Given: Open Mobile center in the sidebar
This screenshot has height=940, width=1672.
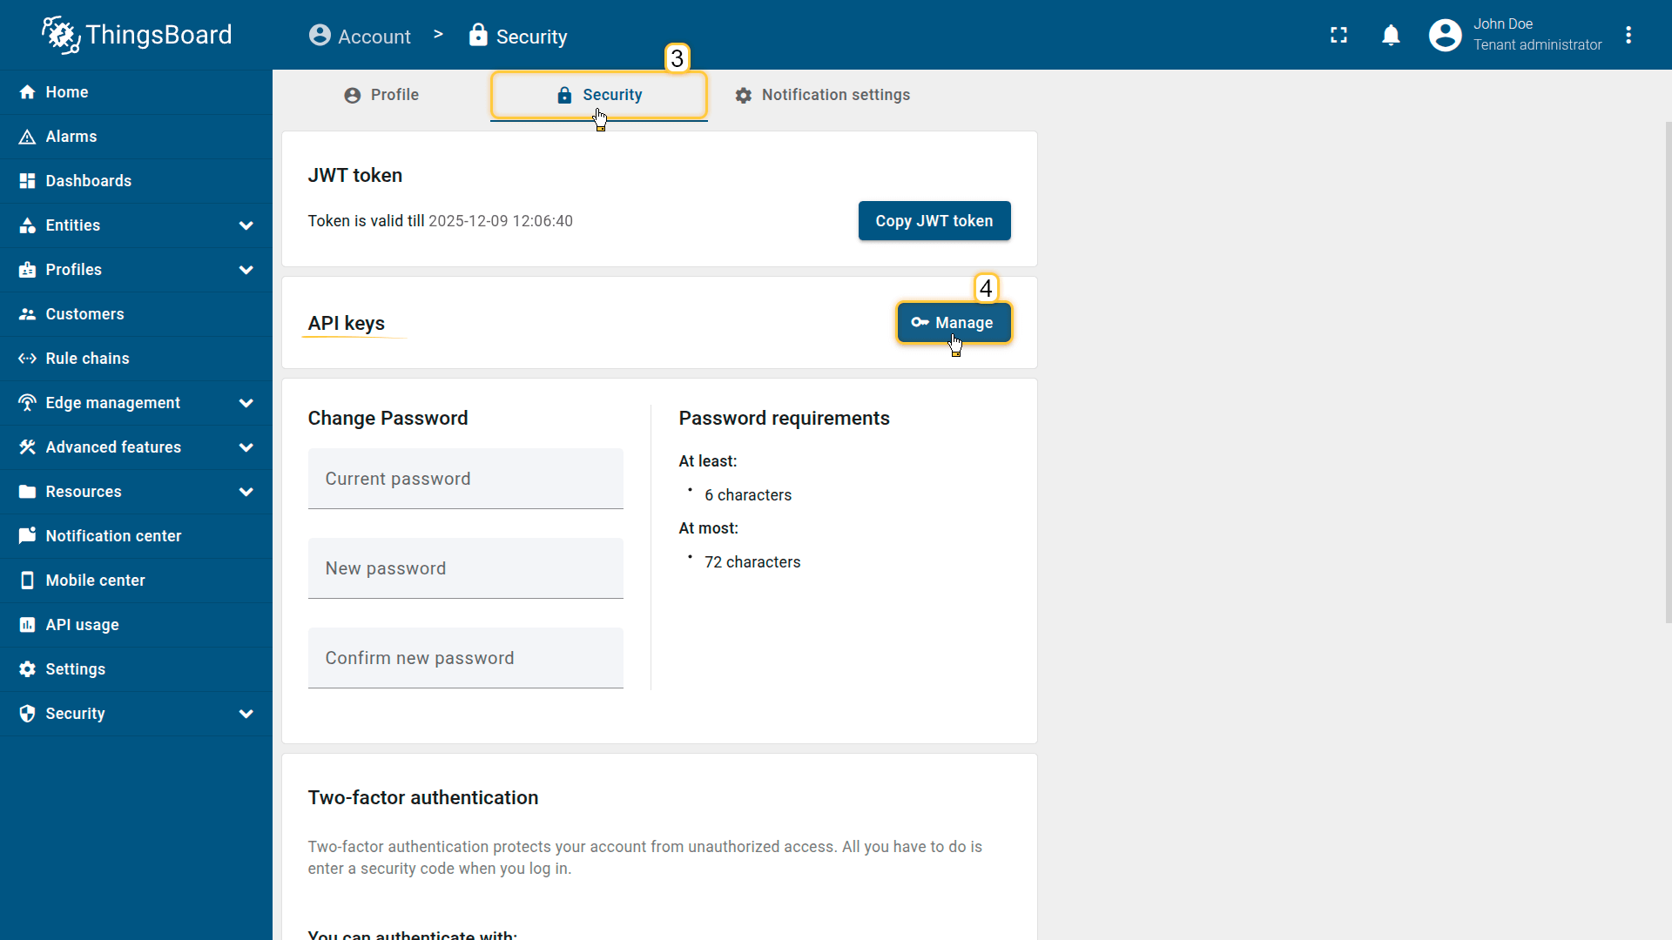Looking at the screenshot, I should [95, 581].
